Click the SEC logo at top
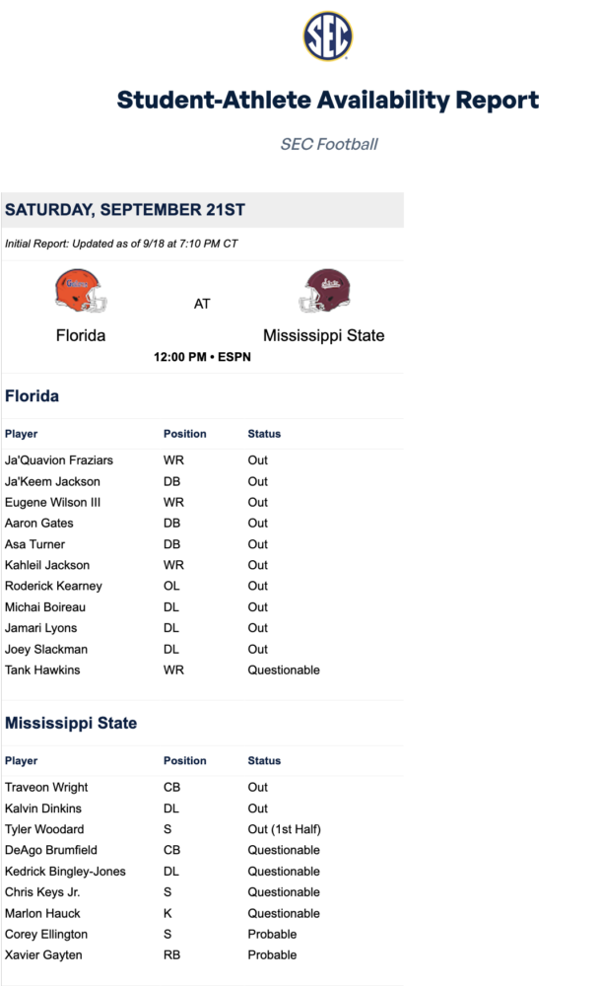The width and height of the screenshot is (601, 986). click(x=327, y=37)
